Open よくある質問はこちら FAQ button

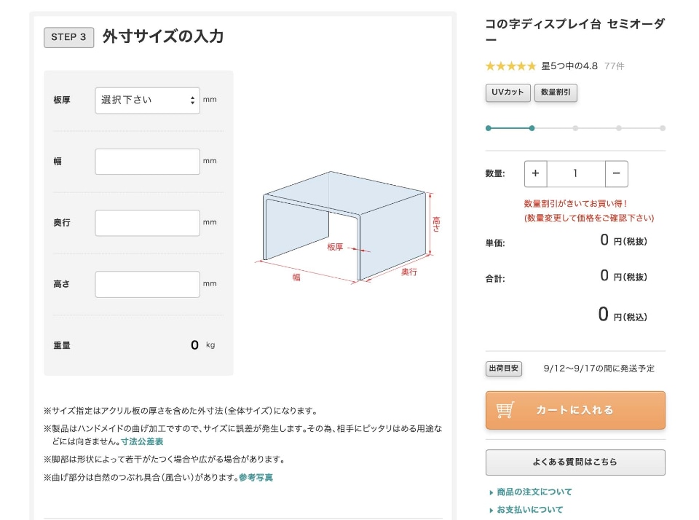click(x=574, y=462)
